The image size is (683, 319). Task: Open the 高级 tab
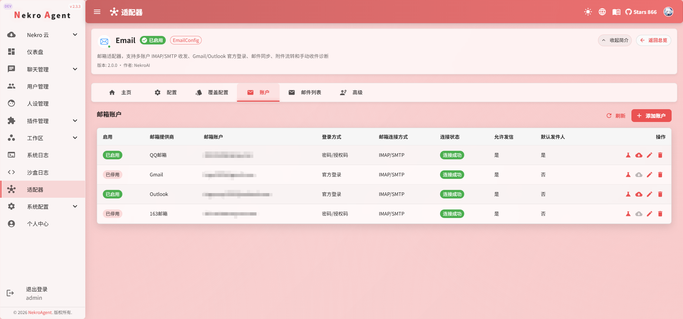(x=351, y=92)
